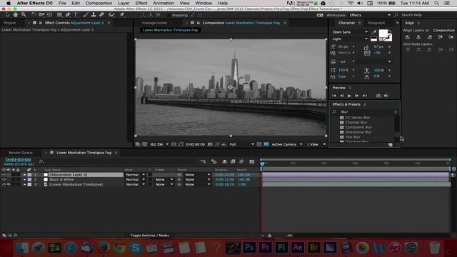
Task: Expand the Black & White layer properties
Action: (x=25, y=179)
